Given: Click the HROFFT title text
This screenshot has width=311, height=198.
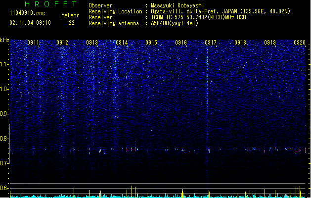Looking at the screenshot, I should pos(50,4).
